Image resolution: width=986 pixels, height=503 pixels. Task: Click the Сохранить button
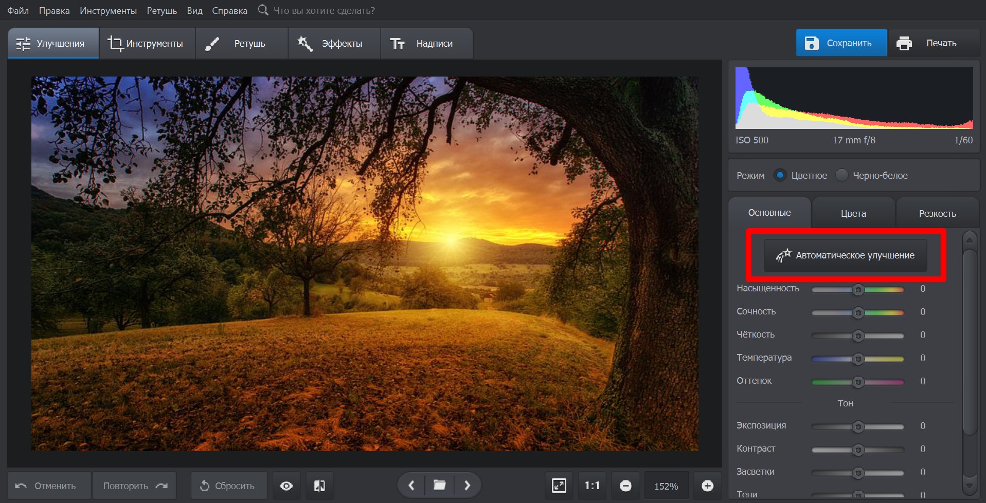click(841, 43)
